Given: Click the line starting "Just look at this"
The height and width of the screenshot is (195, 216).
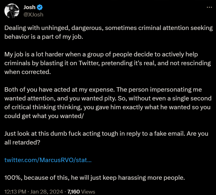Looking at the screenshot, I should coord(106,134).
